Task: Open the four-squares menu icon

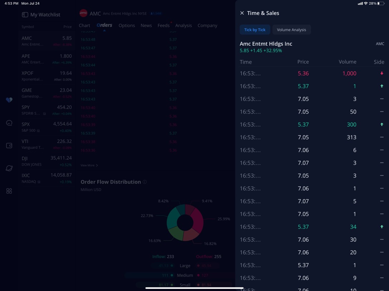Action: [x=9, y=191]
